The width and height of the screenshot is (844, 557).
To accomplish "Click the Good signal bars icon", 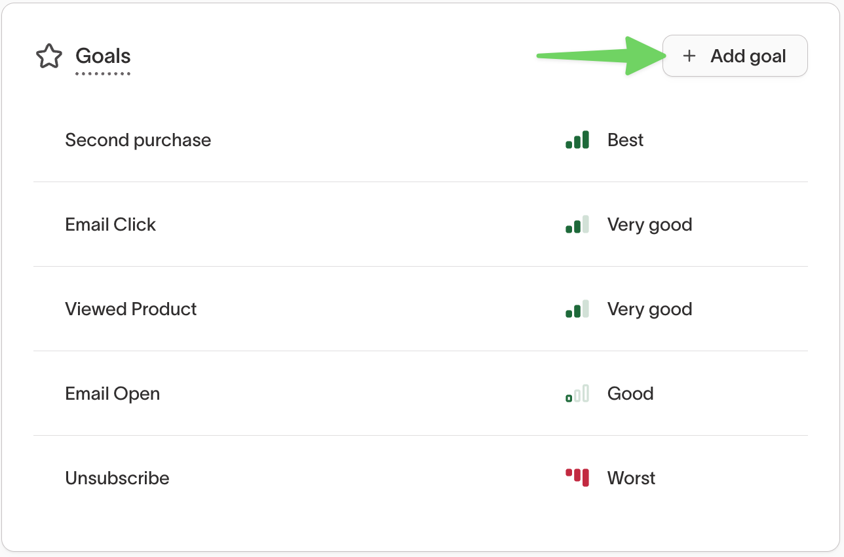I will coord(577,394).
